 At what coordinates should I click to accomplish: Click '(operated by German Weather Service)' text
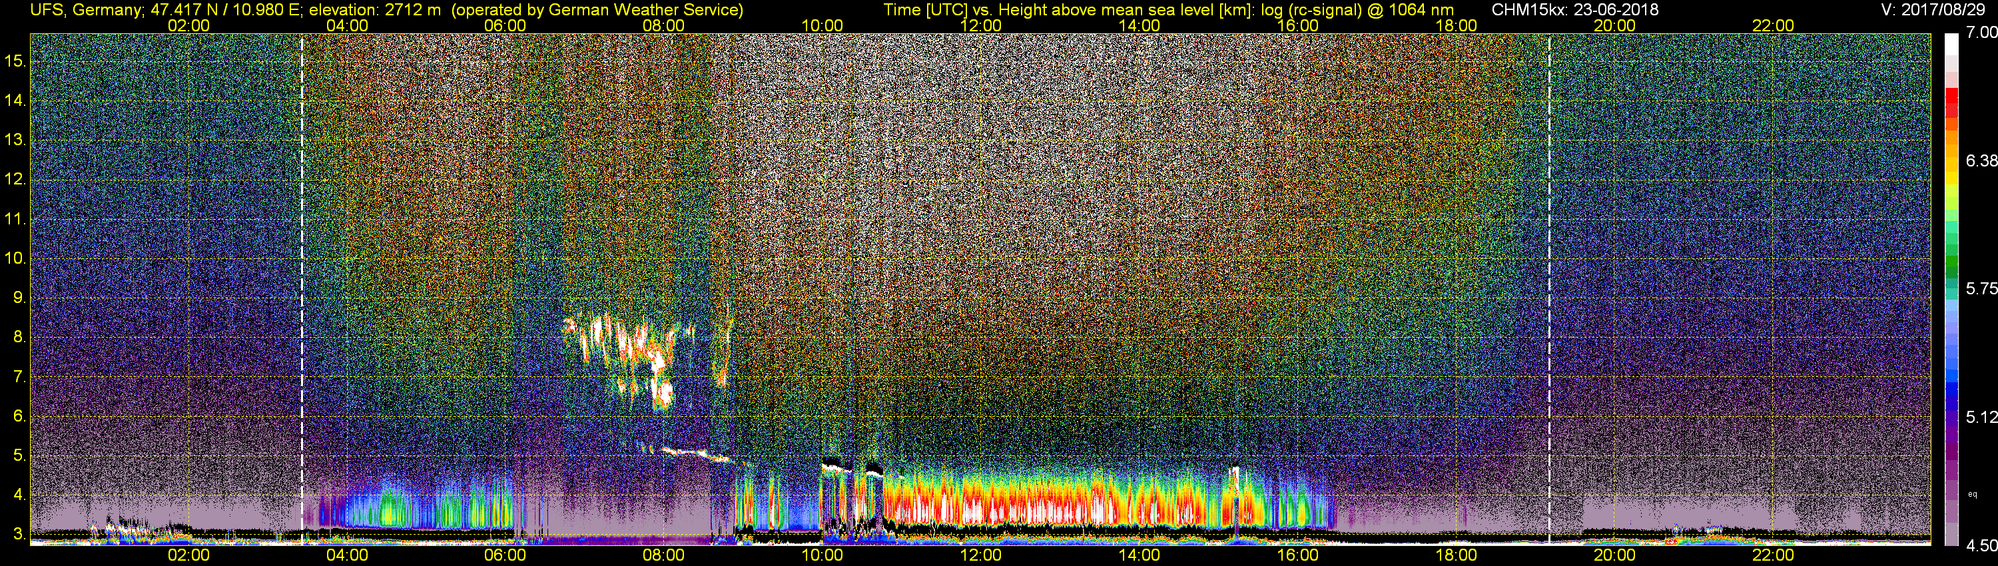point(597,10)
